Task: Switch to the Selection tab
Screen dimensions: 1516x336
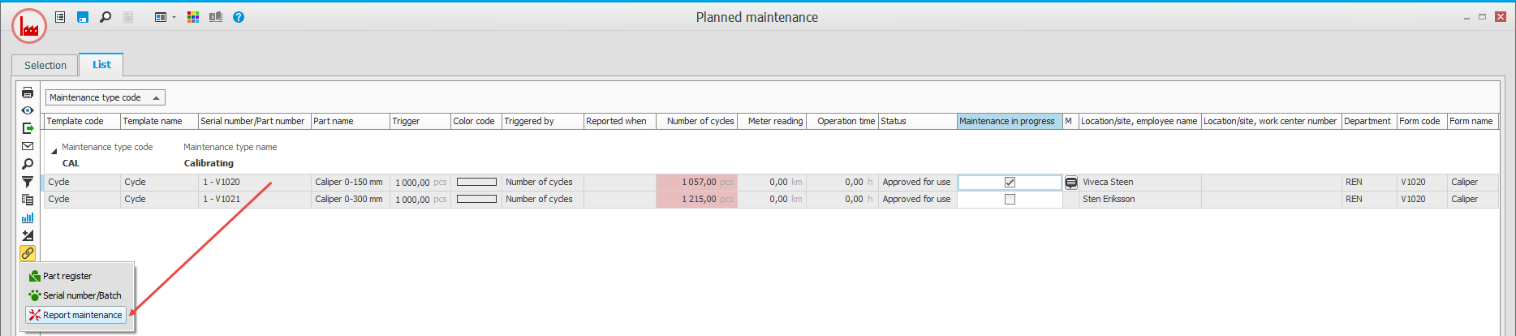Action: [45, 65]
